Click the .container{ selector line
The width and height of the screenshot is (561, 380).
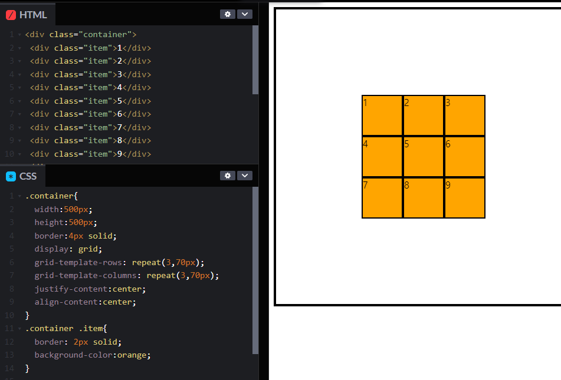coord(51,196)
